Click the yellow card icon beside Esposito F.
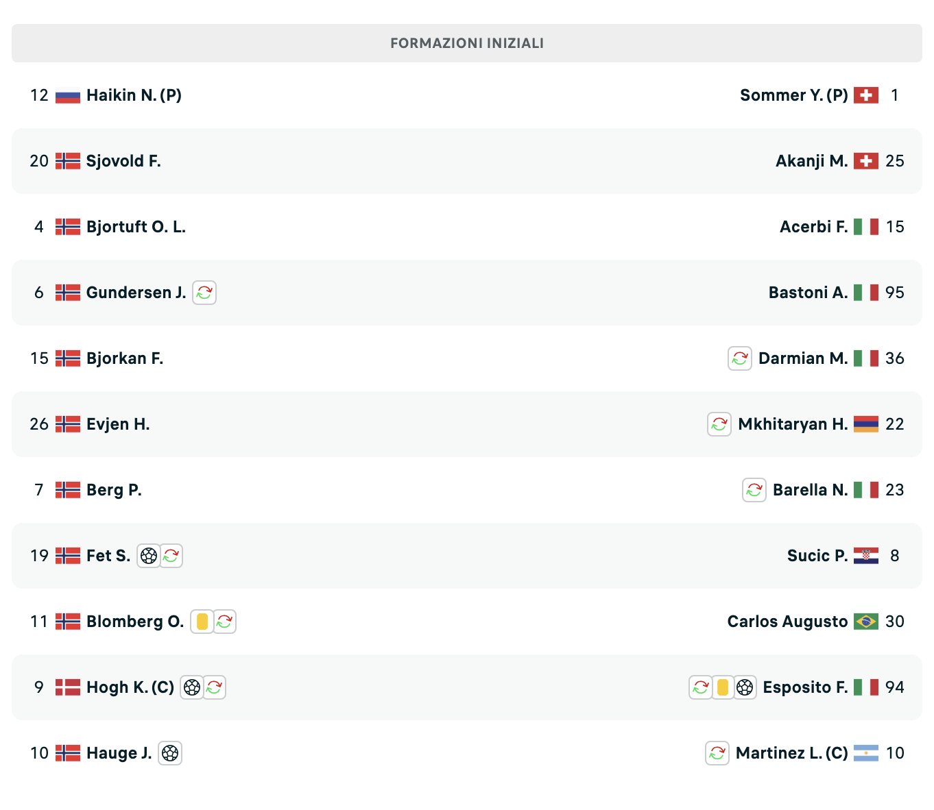 coord(723,687)
